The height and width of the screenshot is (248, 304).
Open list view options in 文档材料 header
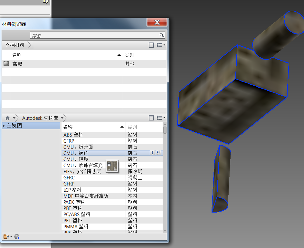pyautogui.click(x=160, y=45)
